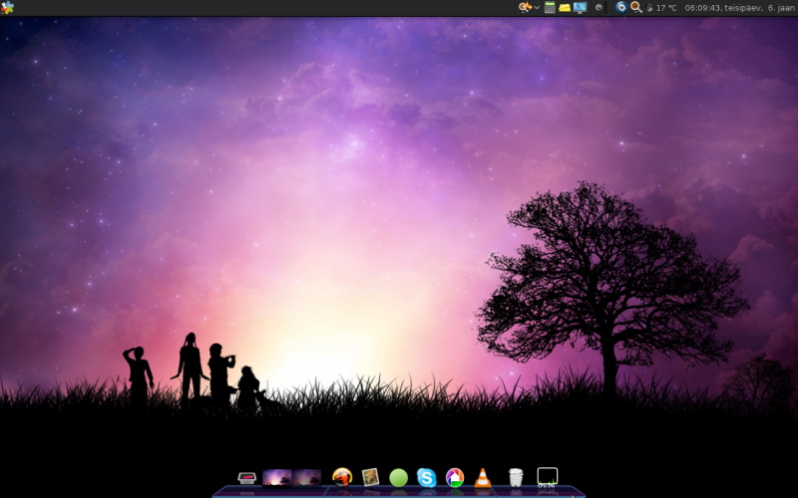The width and height of the screenshot is (798, 498).
Task: Open the magnifying glass search tool
Action: pyautogui.click(x=636, y=7)
